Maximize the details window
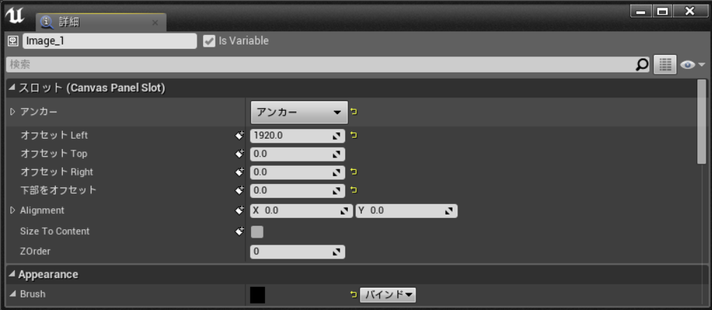The image size is (712, 310). (662, 11)
